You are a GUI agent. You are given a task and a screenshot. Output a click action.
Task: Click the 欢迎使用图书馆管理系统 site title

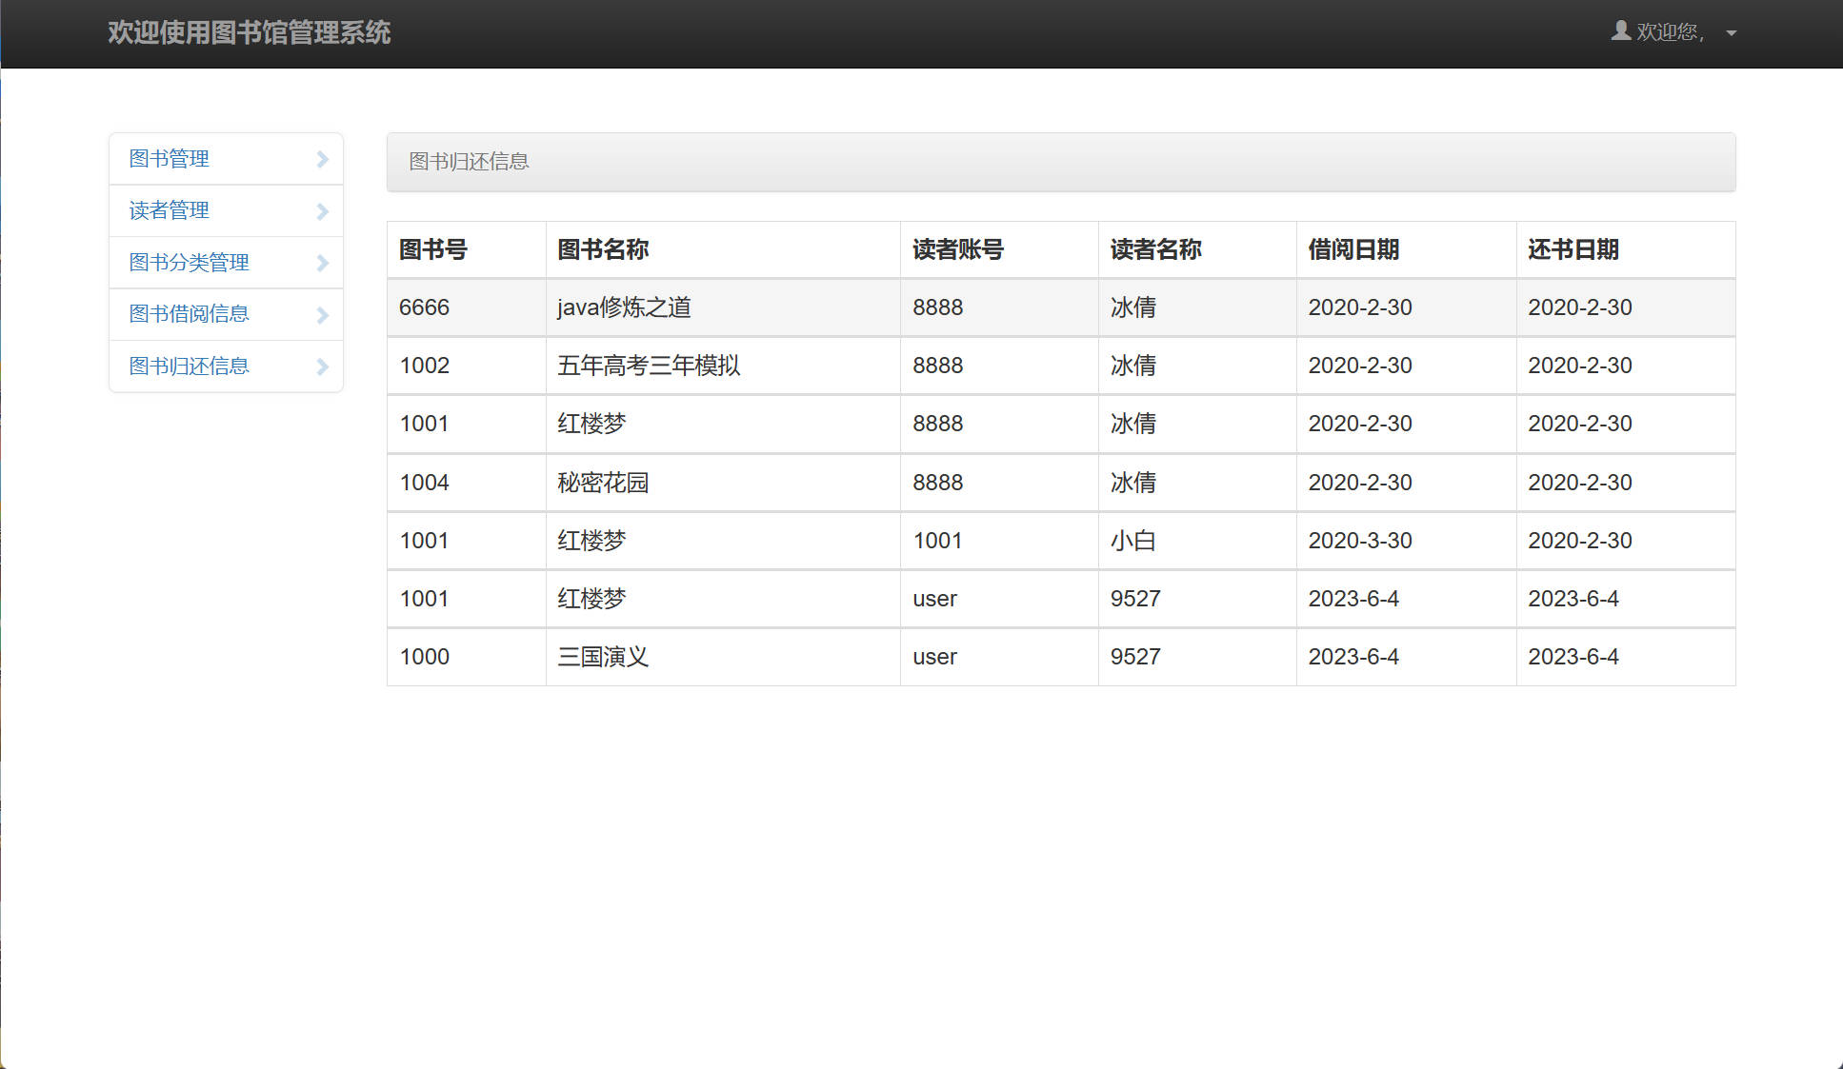click(249, 32)
